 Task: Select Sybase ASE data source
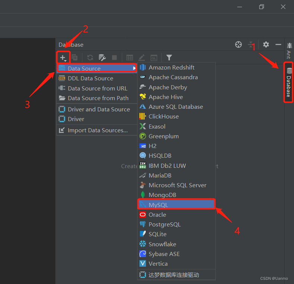coord(177,254)
